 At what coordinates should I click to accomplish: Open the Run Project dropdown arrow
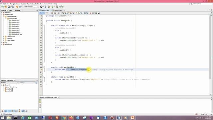(x=55, y=7)
